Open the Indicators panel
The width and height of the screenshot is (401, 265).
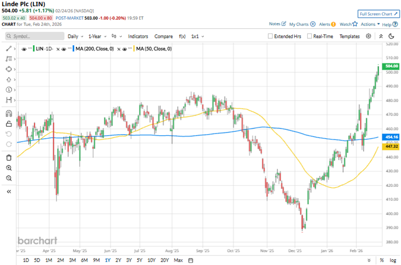138,36
